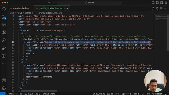Click the HTML comment on line 8
The height and width of the screenshot is (95, 169).
click(84, 36)
